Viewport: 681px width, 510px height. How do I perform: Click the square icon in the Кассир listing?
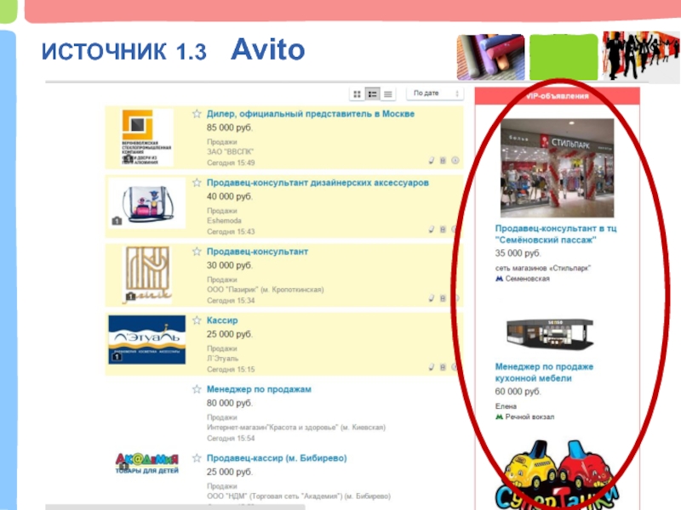[443, 367]
